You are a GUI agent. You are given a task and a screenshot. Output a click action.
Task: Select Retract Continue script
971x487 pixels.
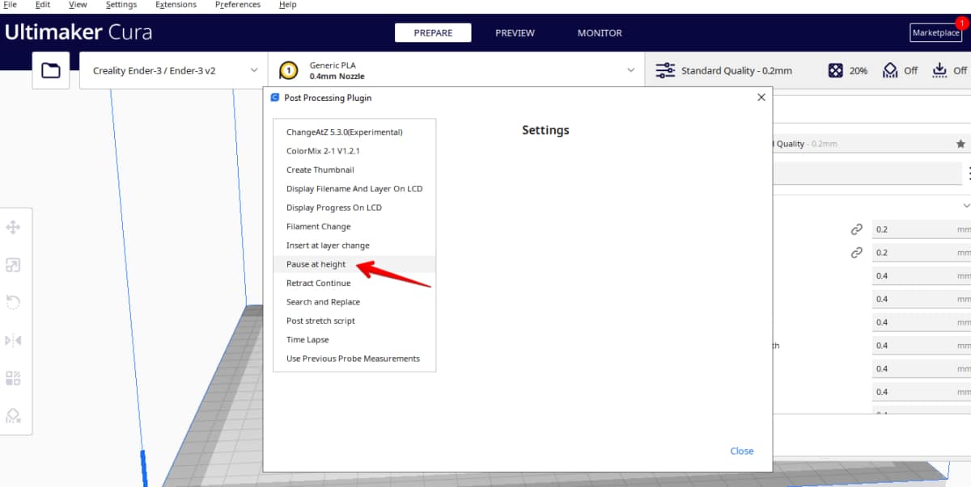354,283
